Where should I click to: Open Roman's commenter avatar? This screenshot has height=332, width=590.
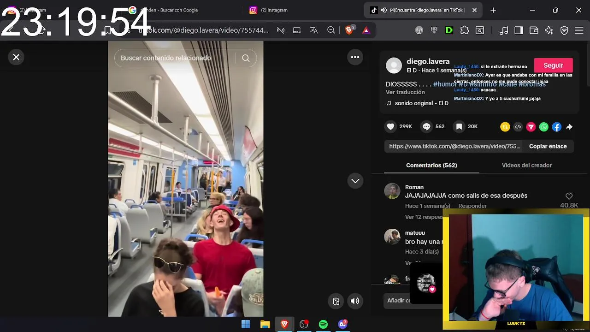coord(392,191)
